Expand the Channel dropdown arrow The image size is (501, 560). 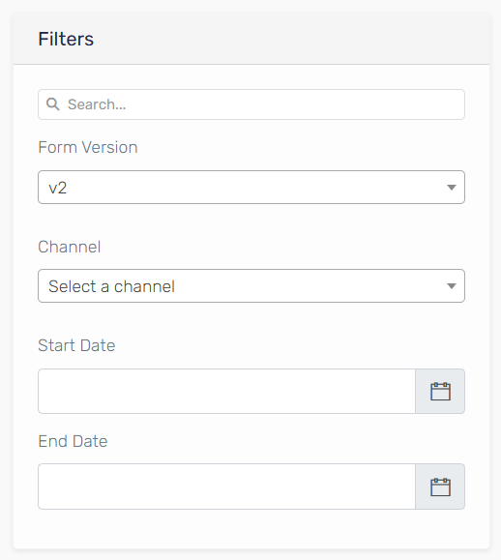452,286
